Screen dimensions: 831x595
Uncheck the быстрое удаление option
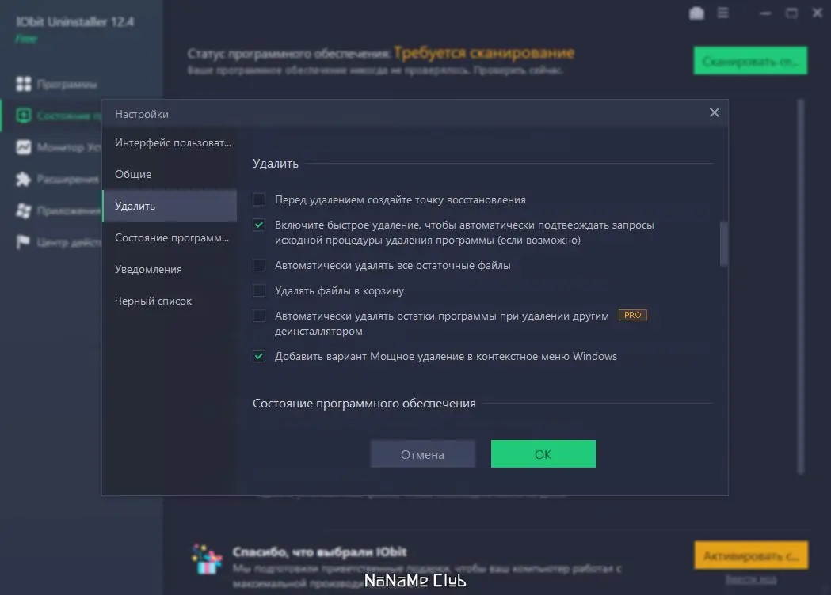click(x=259, y=225)
